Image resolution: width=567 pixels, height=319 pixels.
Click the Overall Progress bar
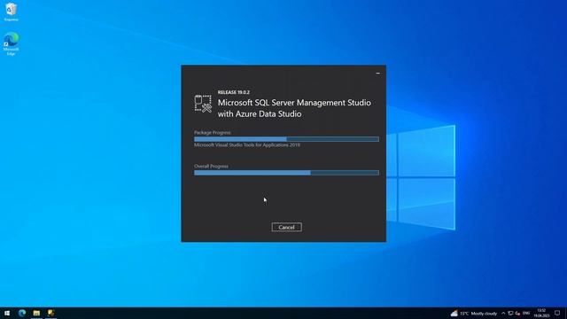[286, 173]
